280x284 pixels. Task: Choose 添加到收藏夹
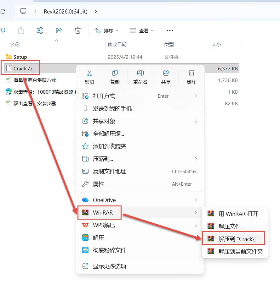coord(140,146)
